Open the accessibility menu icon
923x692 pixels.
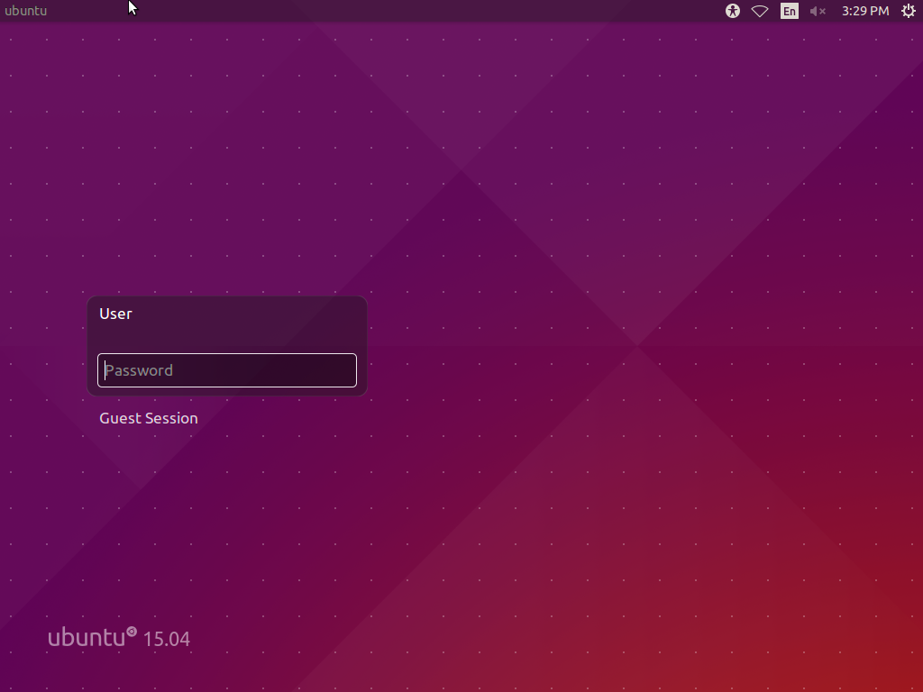coord(732,11)
